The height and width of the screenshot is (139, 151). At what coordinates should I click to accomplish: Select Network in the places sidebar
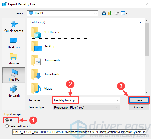pyautogui.click(x=14, y=91)
